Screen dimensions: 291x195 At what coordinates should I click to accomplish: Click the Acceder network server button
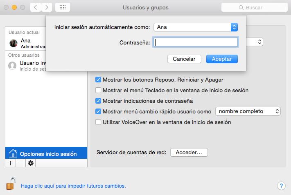(189, 153)
